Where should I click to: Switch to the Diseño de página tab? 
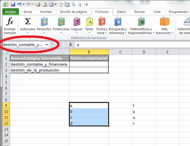pos(73,12)
